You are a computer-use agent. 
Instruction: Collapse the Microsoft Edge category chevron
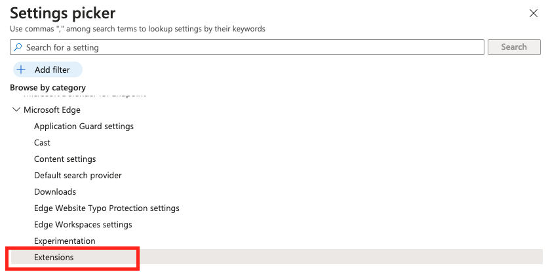click(x=16, y=109)
